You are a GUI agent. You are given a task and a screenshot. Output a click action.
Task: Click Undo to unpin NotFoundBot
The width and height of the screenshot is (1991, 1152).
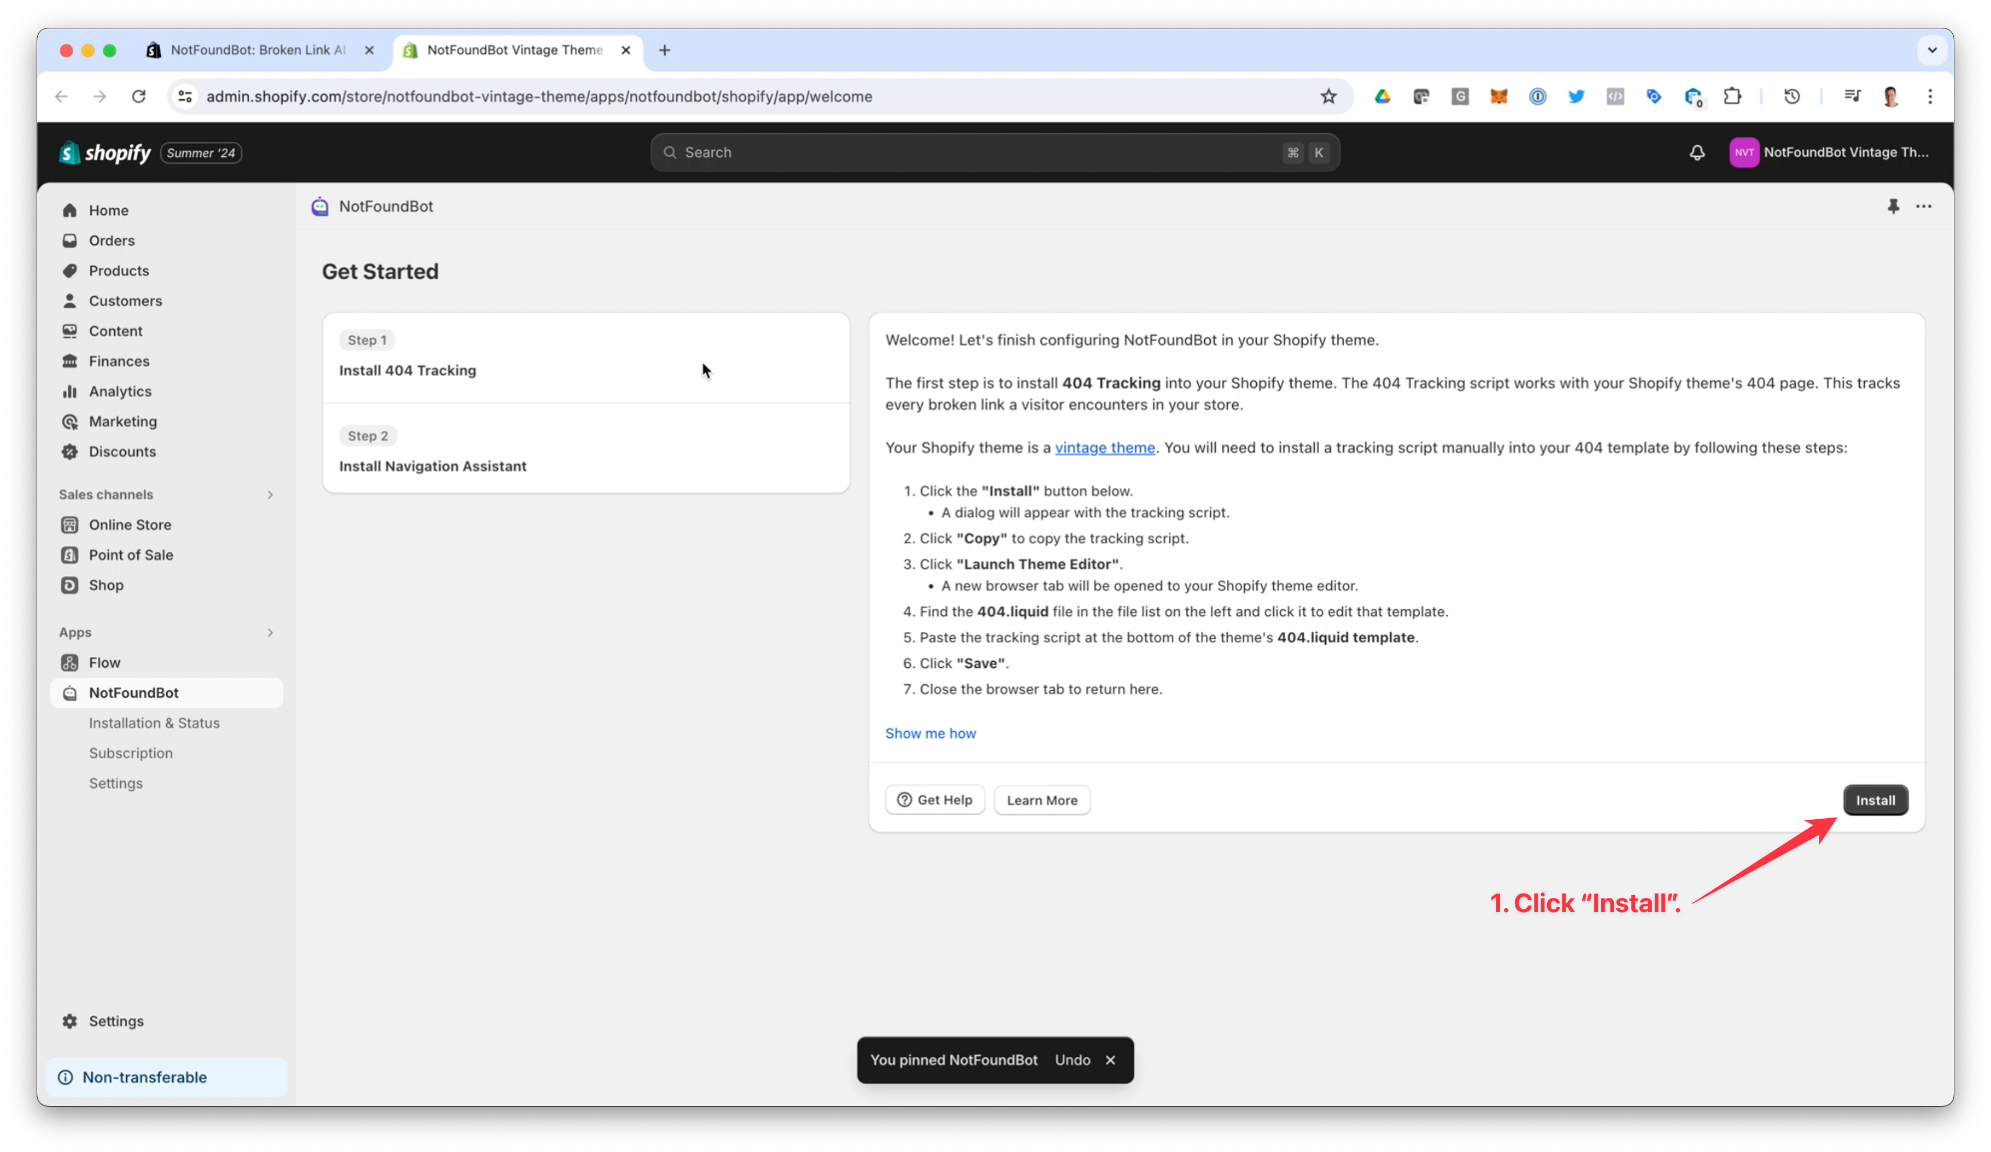(x=1072, y=1060)
